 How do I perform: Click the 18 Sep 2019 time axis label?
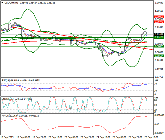[7, 137]
